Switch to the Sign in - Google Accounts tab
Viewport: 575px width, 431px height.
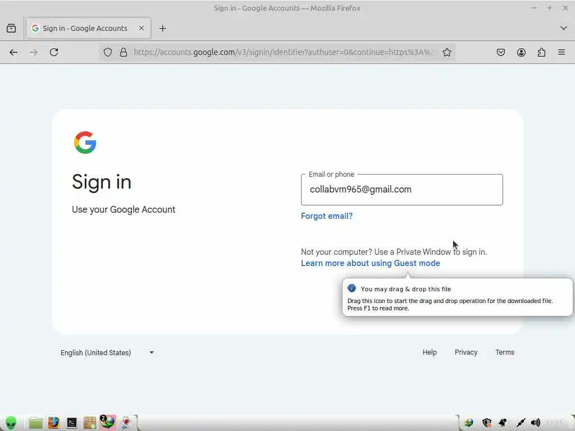click(88, 28)
